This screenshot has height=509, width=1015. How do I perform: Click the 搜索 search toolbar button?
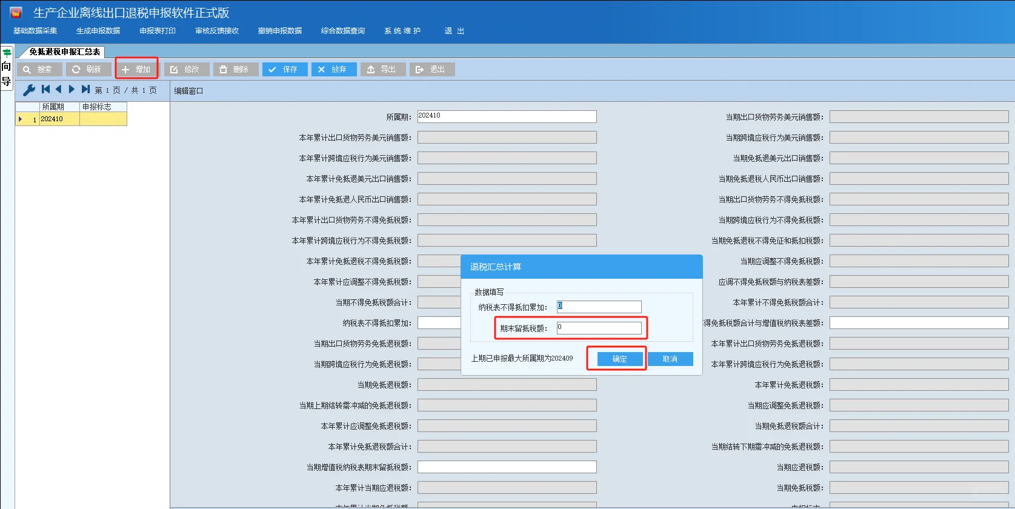pos(39,70)
